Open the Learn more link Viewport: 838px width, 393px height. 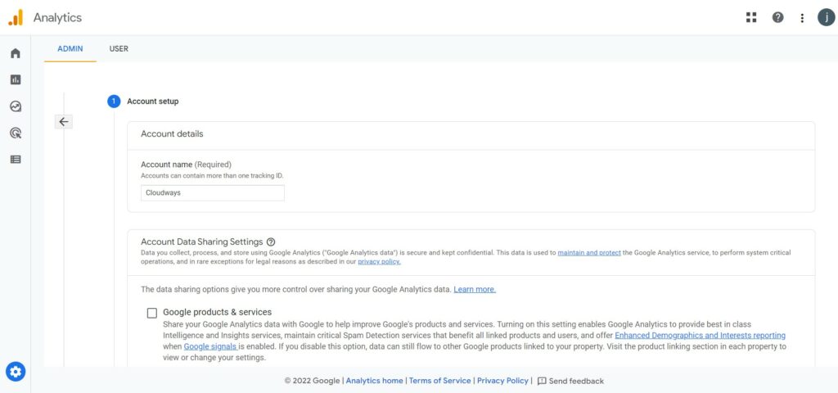[475, 289]
